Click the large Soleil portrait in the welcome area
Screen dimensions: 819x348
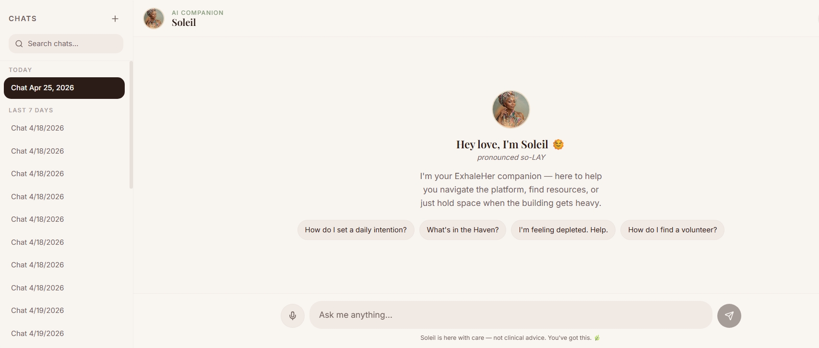(510, 109)
